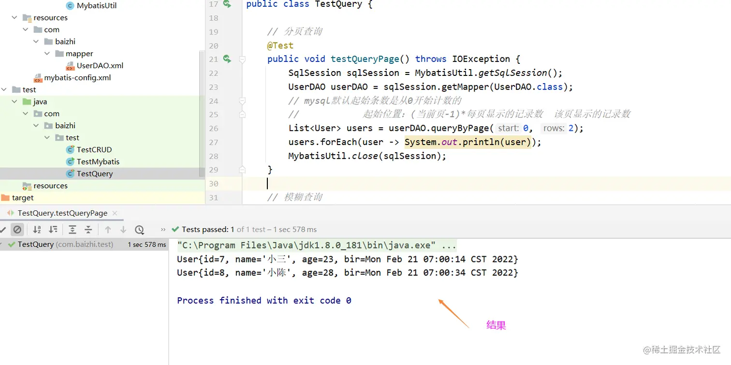The image size is (731, 365).
Task: Collapse the inner test package
Action: click(47, 138)
